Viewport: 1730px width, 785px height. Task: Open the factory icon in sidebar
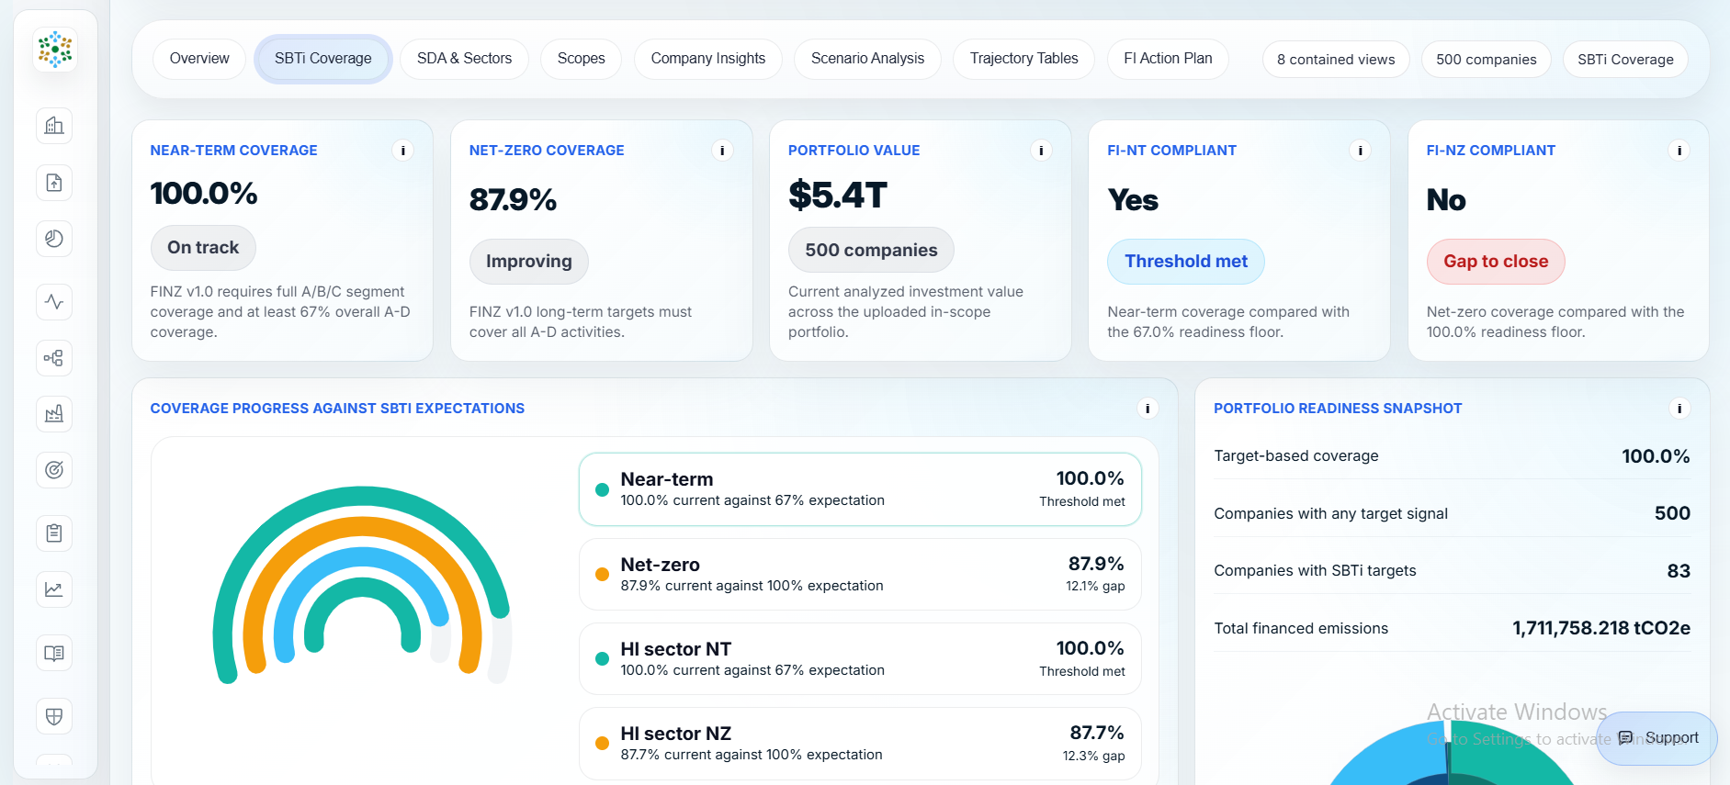click(x=54, y=414)
